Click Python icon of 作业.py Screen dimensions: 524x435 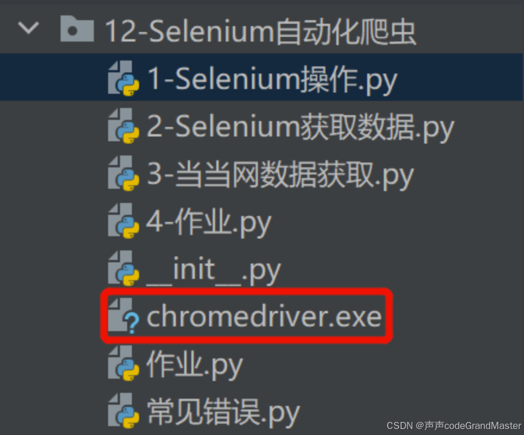click(124, 363)
